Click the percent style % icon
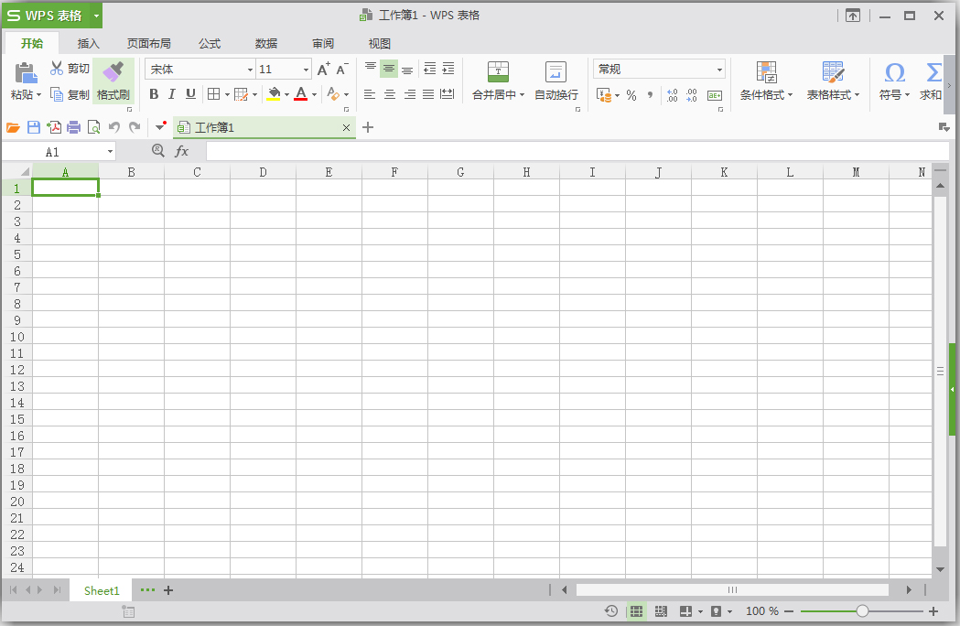960x626 pixels. (x=631, y=95)
